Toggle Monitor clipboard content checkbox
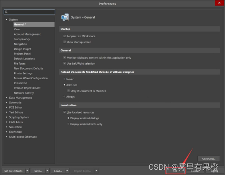Image resolution: width=225 pixels, height=175 pixels. pos(65,57)
